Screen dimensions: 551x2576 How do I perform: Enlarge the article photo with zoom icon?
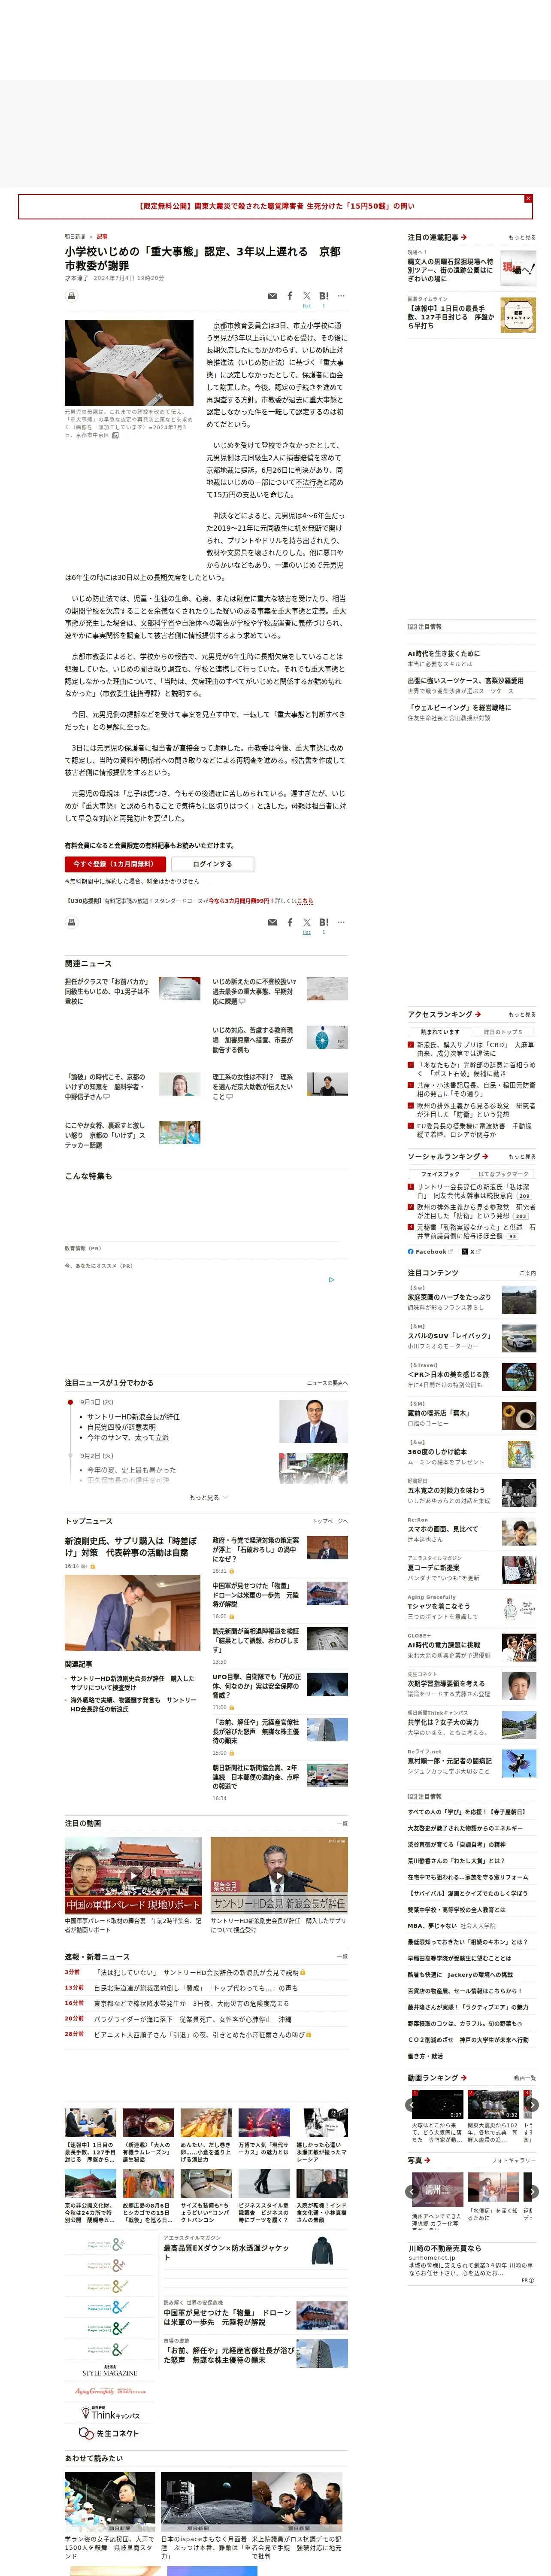coord(116,435)
